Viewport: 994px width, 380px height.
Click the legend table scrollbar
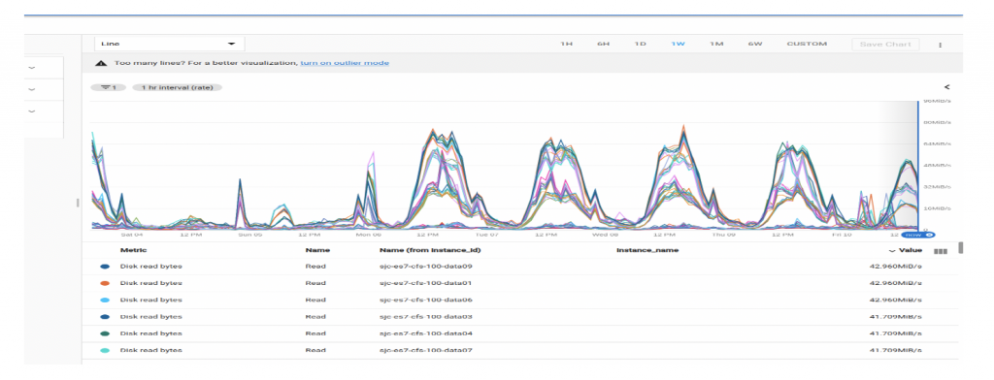click(x=960, y=247)
